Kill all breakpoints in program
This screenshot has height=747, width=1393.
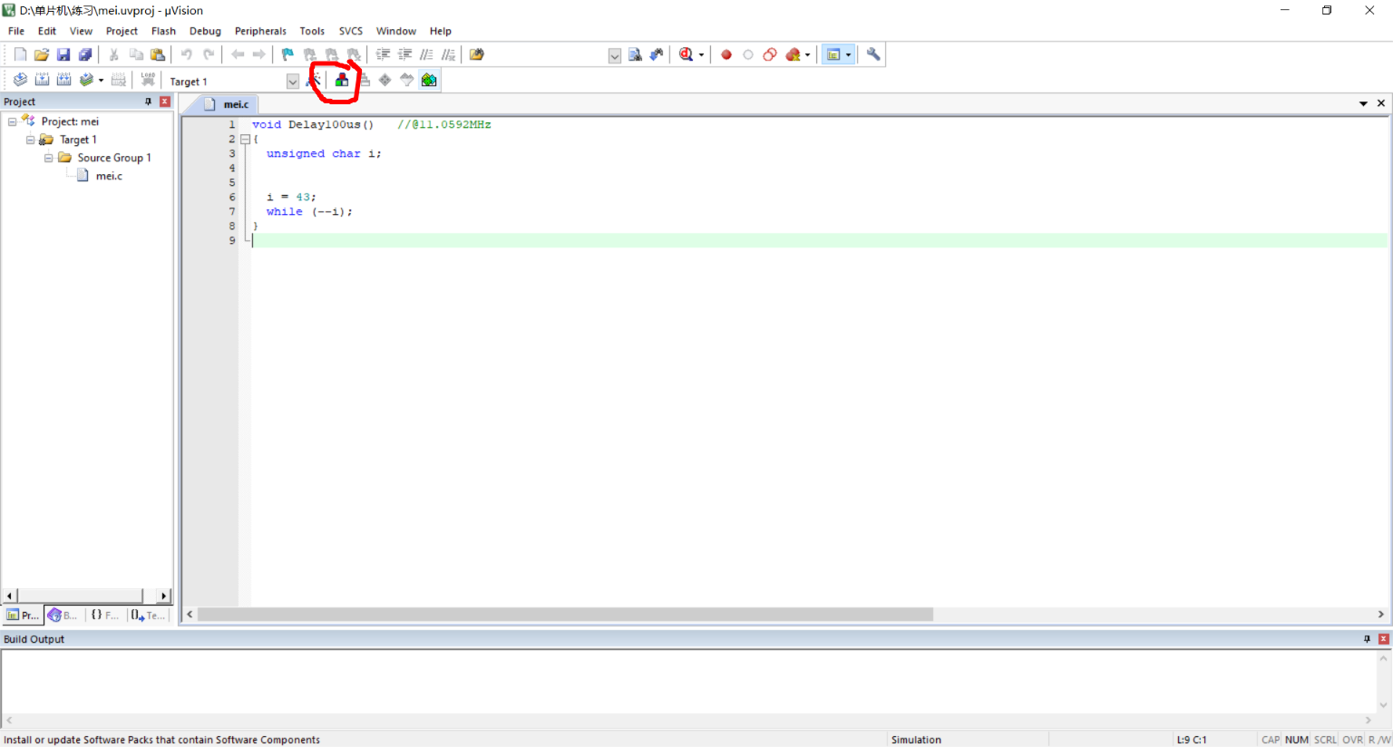[793, 53]
